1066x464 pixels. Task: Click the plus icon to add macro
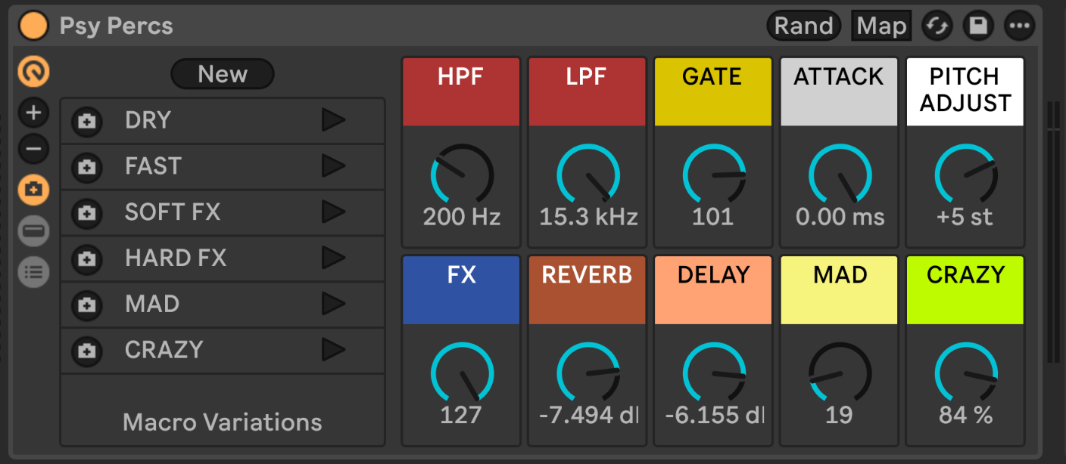(33, 113)
